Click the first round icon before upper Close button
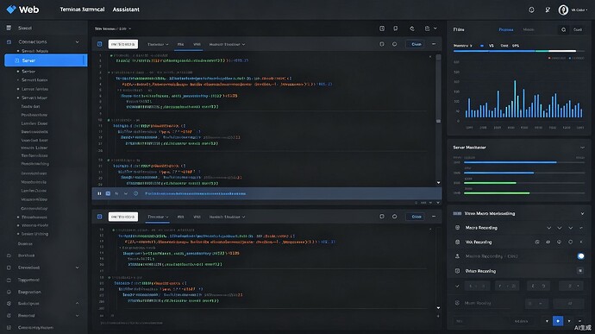The width and height of the screenshot is (595, 334). click(x=382, y=44)
